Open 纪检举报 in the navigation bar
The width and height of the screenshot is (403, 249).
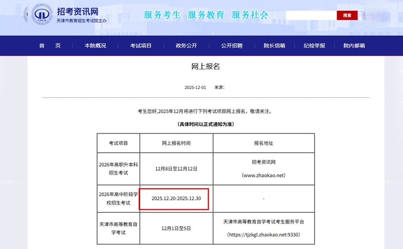pos(314,46)
